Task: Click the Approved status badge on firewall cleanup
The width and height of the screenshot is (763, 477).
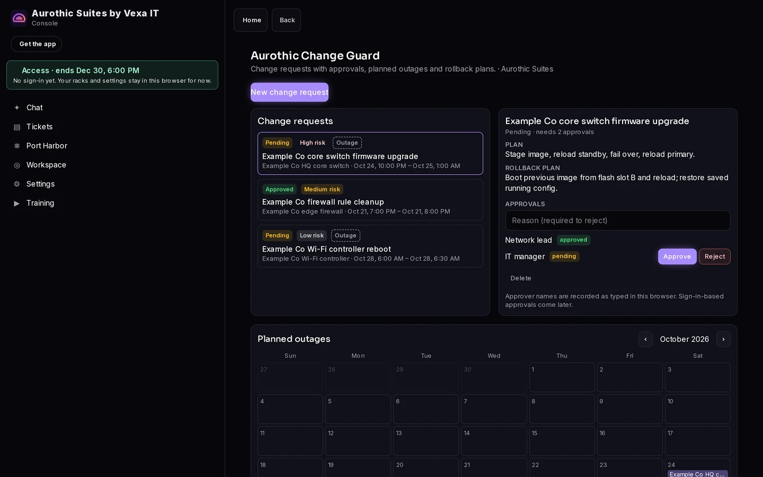Action: tap(279, 189)
